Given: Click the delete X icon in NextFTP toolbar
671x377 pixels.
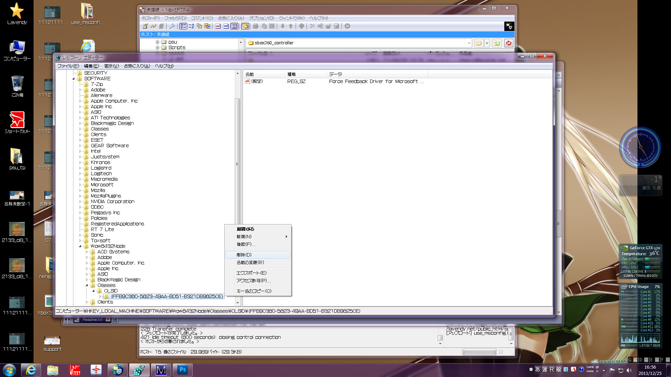Looking at the screenshot, I should coord(312,26).
